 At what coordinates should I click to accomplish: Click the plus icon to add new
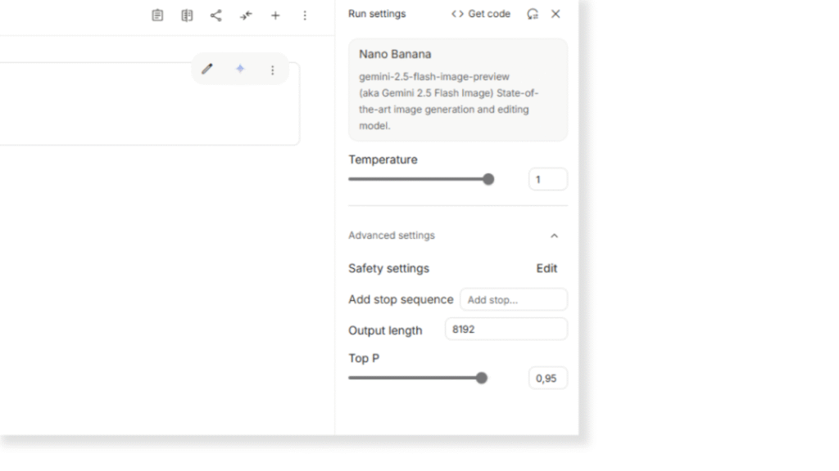coord(275,16)
